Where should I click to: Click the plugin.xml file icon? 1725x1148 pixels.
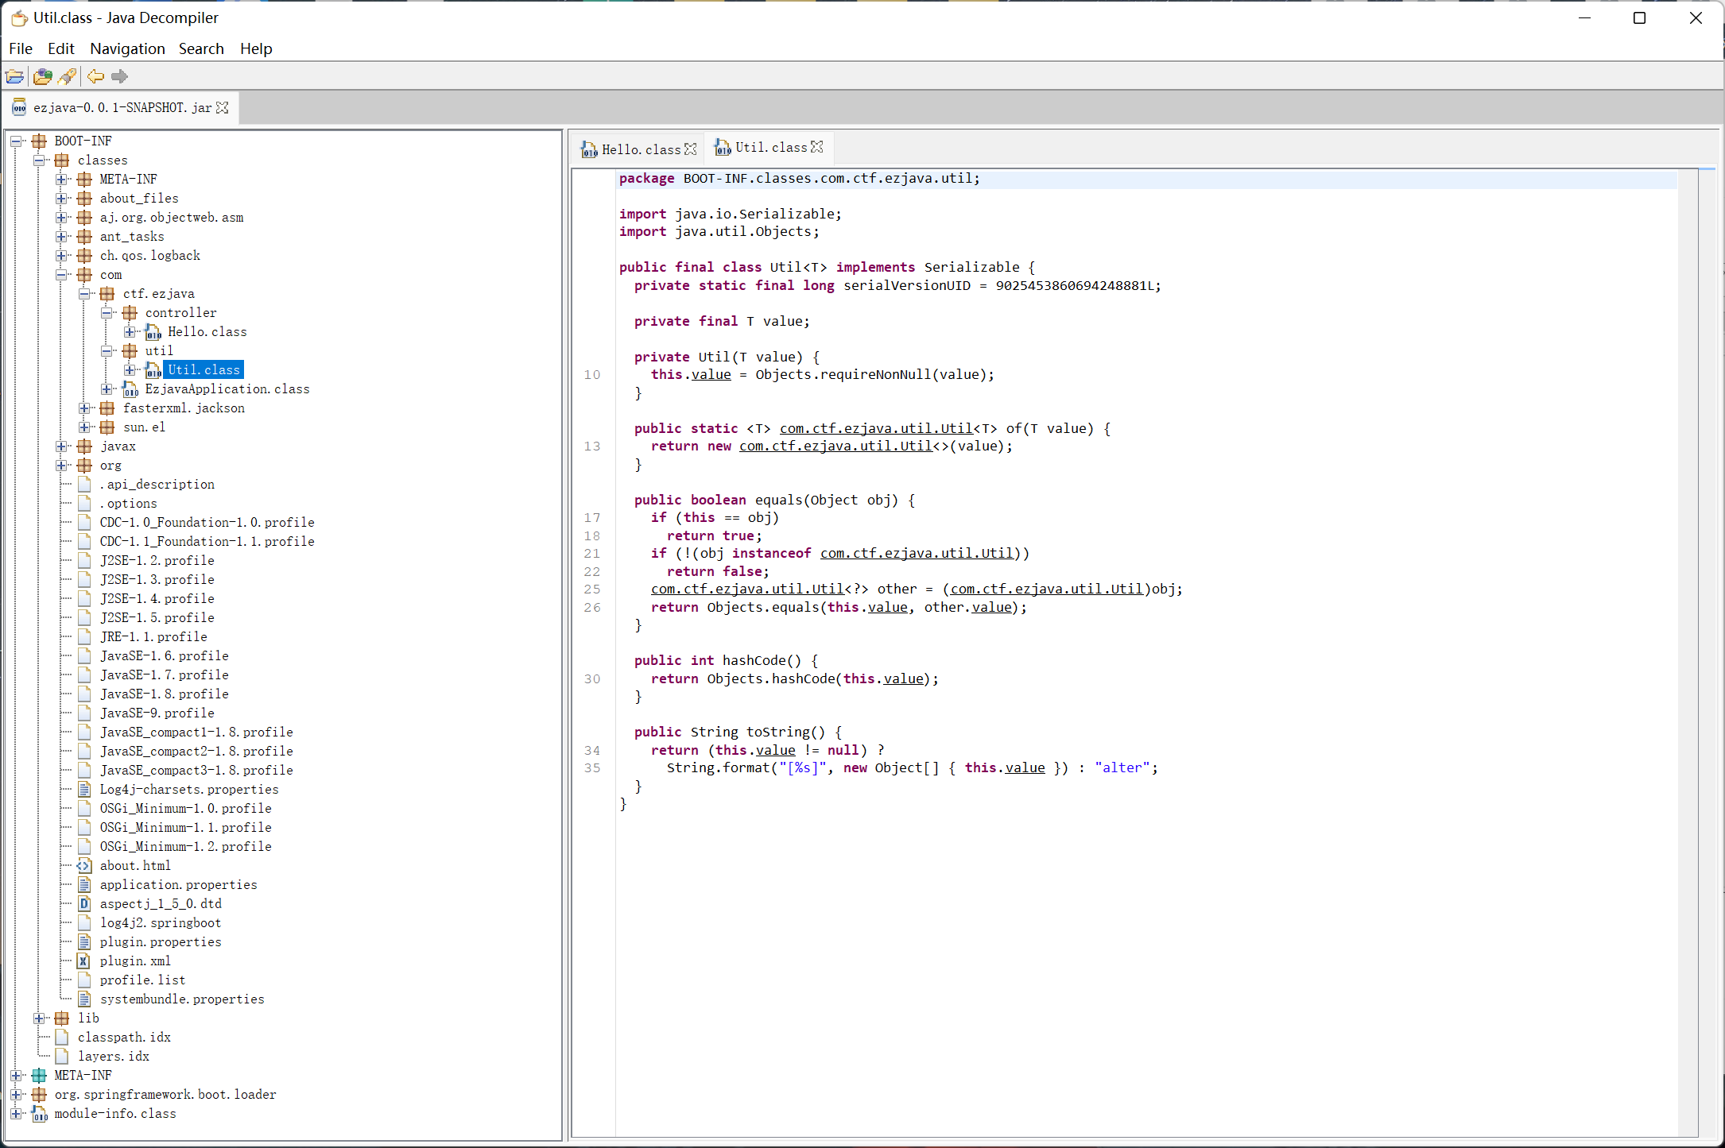[84, 961]
